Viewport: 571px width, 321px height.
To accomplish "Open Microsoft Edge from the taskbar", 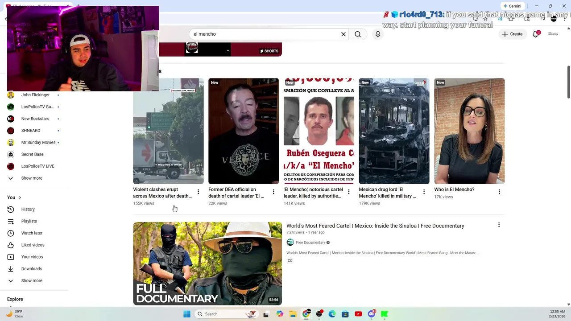I will 332,314.
